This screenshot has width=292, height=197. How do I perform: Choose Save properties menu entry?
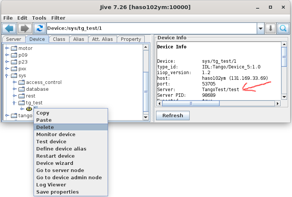pos(71,192)
